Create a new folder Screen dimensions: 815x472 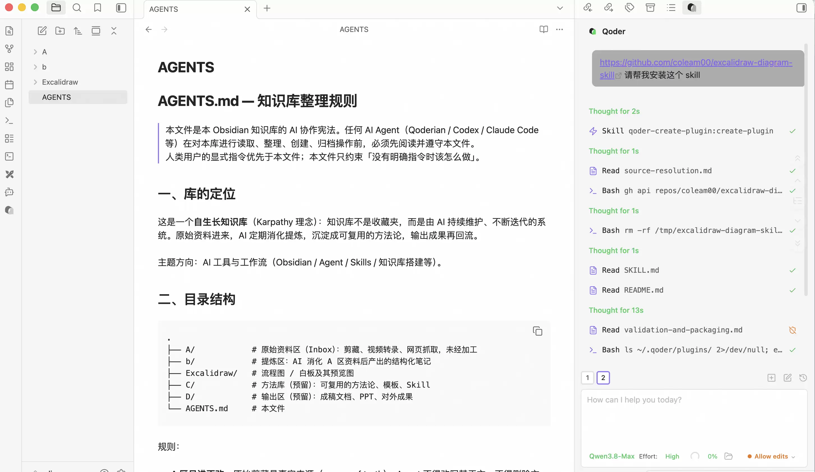pyautogui.click(x=60, y=31)
